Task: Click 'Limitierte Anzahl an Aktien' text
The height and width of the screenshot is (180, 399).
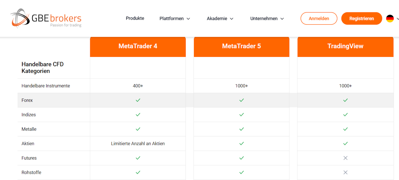Action: (x=138, y=144)
